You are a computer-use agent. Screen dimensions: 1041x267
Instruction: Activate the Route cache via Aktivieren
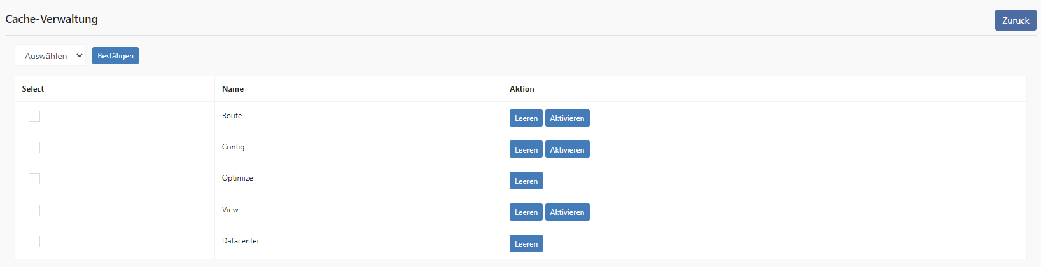568,118
